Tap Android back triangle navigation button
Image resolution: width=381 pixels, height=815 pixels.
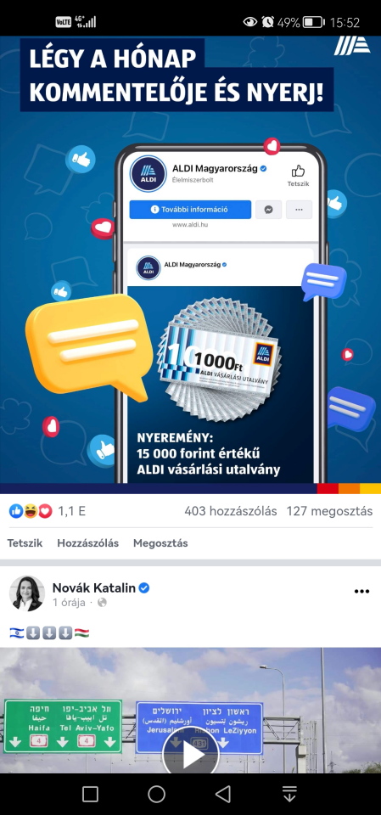pos(223,794)
